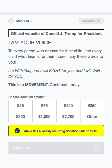This screenshot has width=112, height=168.
Task: Uncheck the weekly recurring donation checkmark
Action: (17, 131)
